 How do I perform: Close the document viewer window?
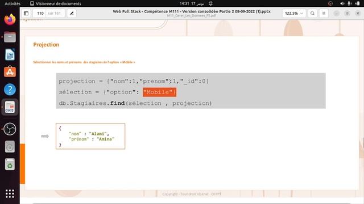coord(358,14)
